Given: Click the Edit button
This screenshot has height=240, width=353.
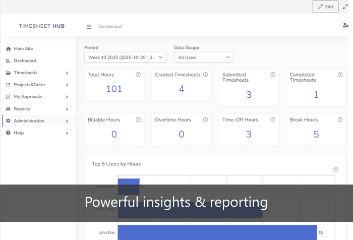Looking at the screenshot, I should (x=325, y=7).
